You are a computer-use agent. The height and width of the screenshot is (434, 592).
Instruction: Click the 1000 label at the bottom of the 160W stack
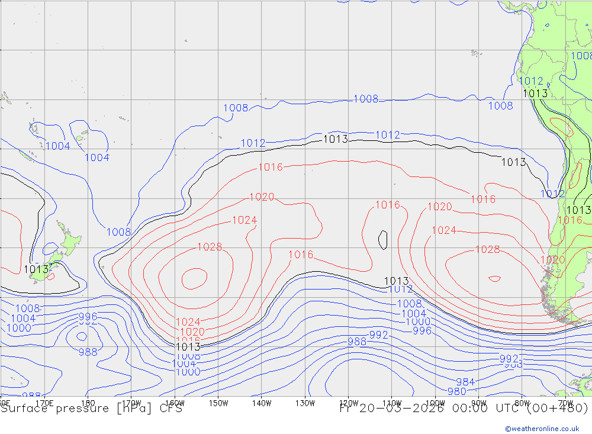[188, 372]
